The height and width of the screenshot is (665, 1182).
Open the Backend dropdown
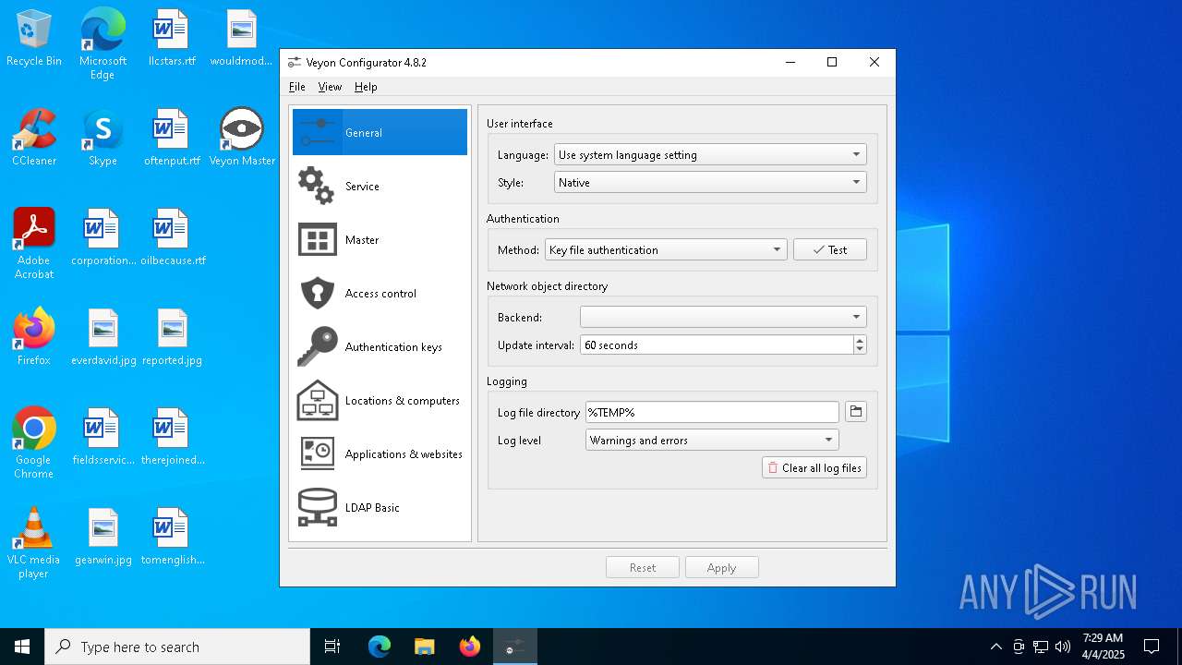click(723, 317)
